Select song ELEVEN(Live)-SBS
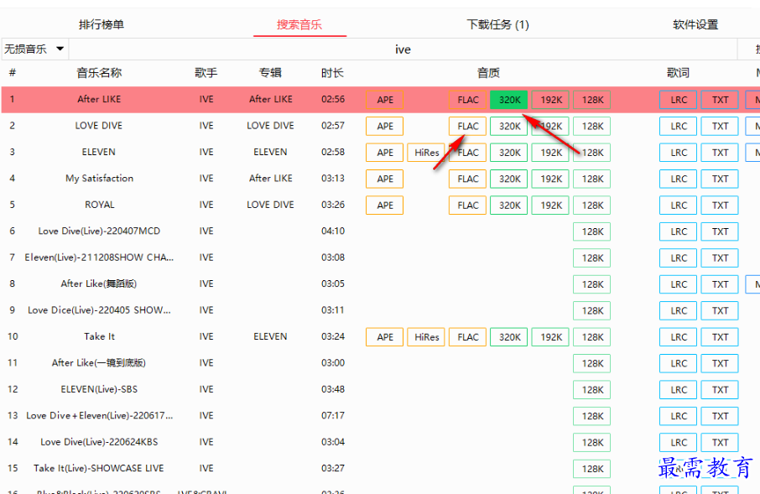 [99, 389]
